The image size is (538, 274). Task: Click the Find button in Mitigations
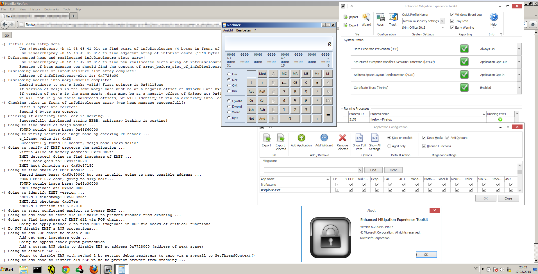(373, 170)
